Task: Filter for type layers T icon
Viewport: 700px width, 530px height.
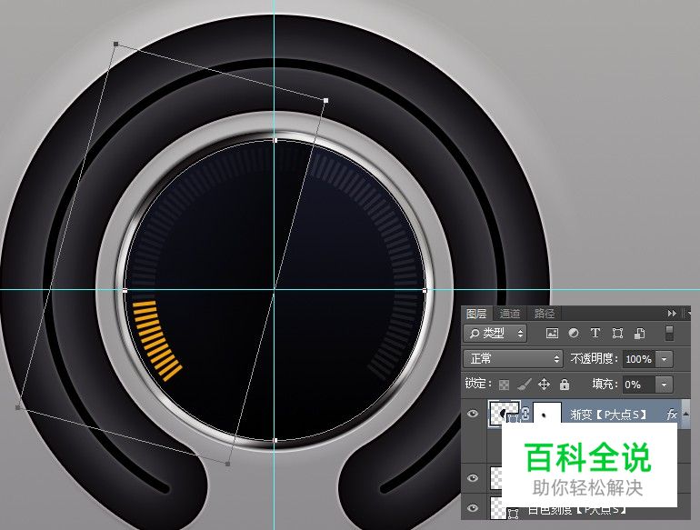Action: click(595, 333)
